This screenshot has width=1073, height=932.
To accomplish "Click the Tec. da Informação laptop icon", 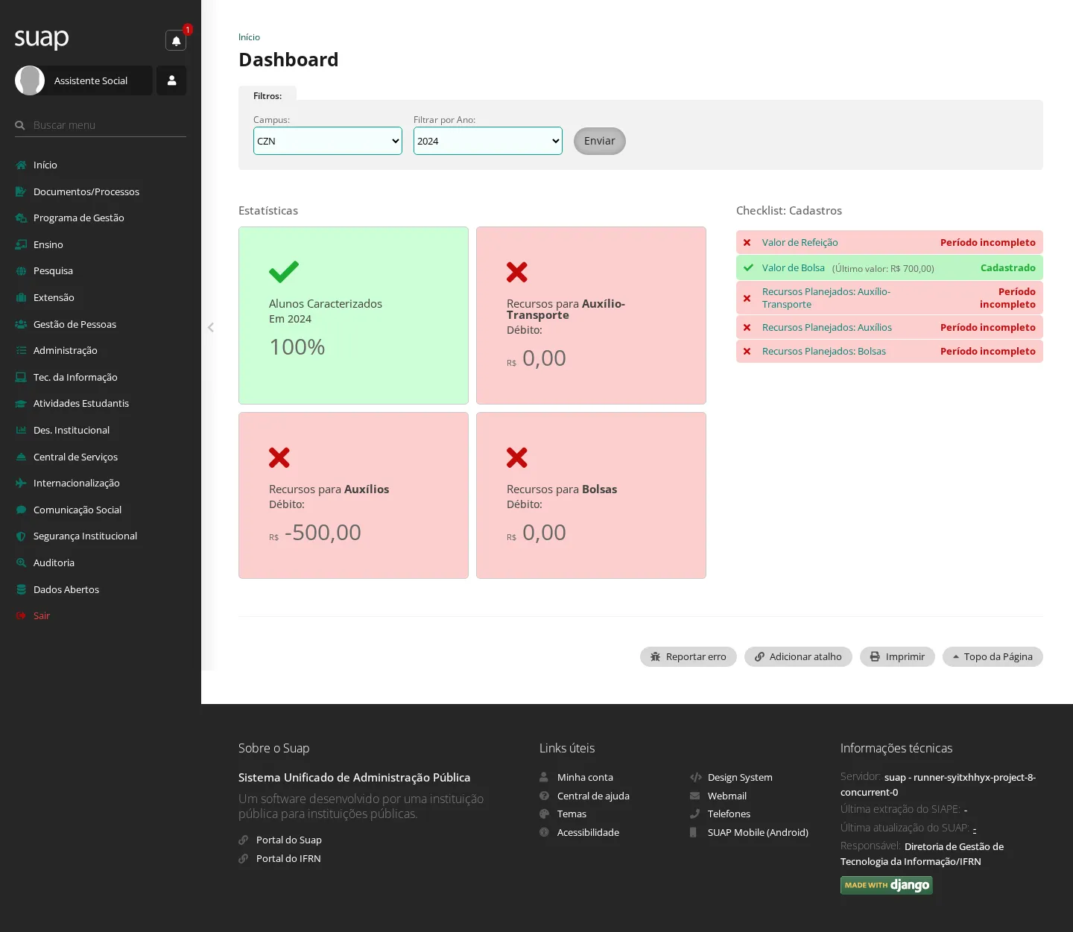I will click(x=21, y=377).
